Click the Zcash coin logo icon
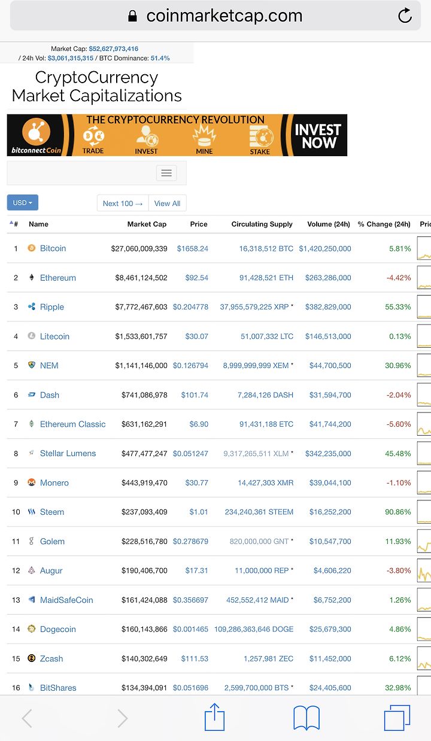 pos(32,658)
